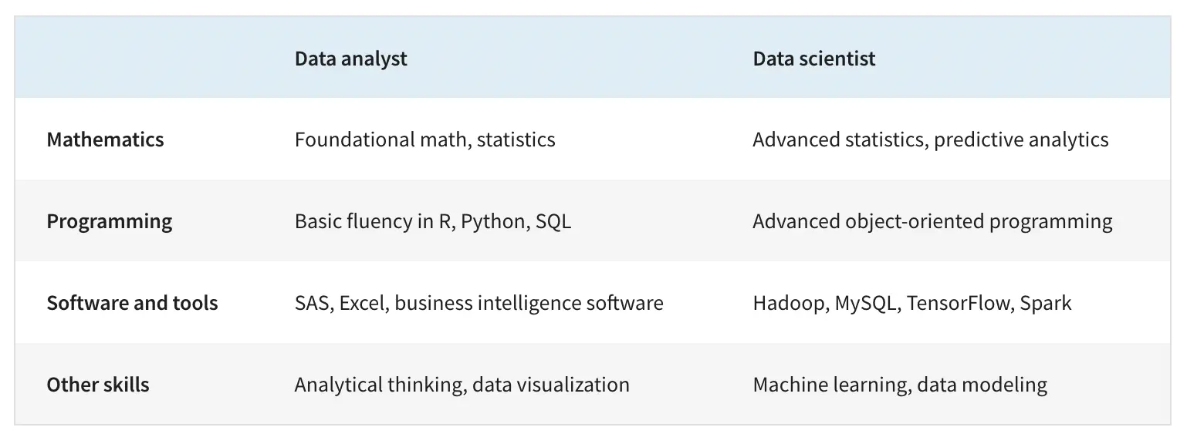The width and height of the screenshot is (1187, 444).
Task: Select the Advanced object-oriented programming cell
Action: [x=932, y=221]
